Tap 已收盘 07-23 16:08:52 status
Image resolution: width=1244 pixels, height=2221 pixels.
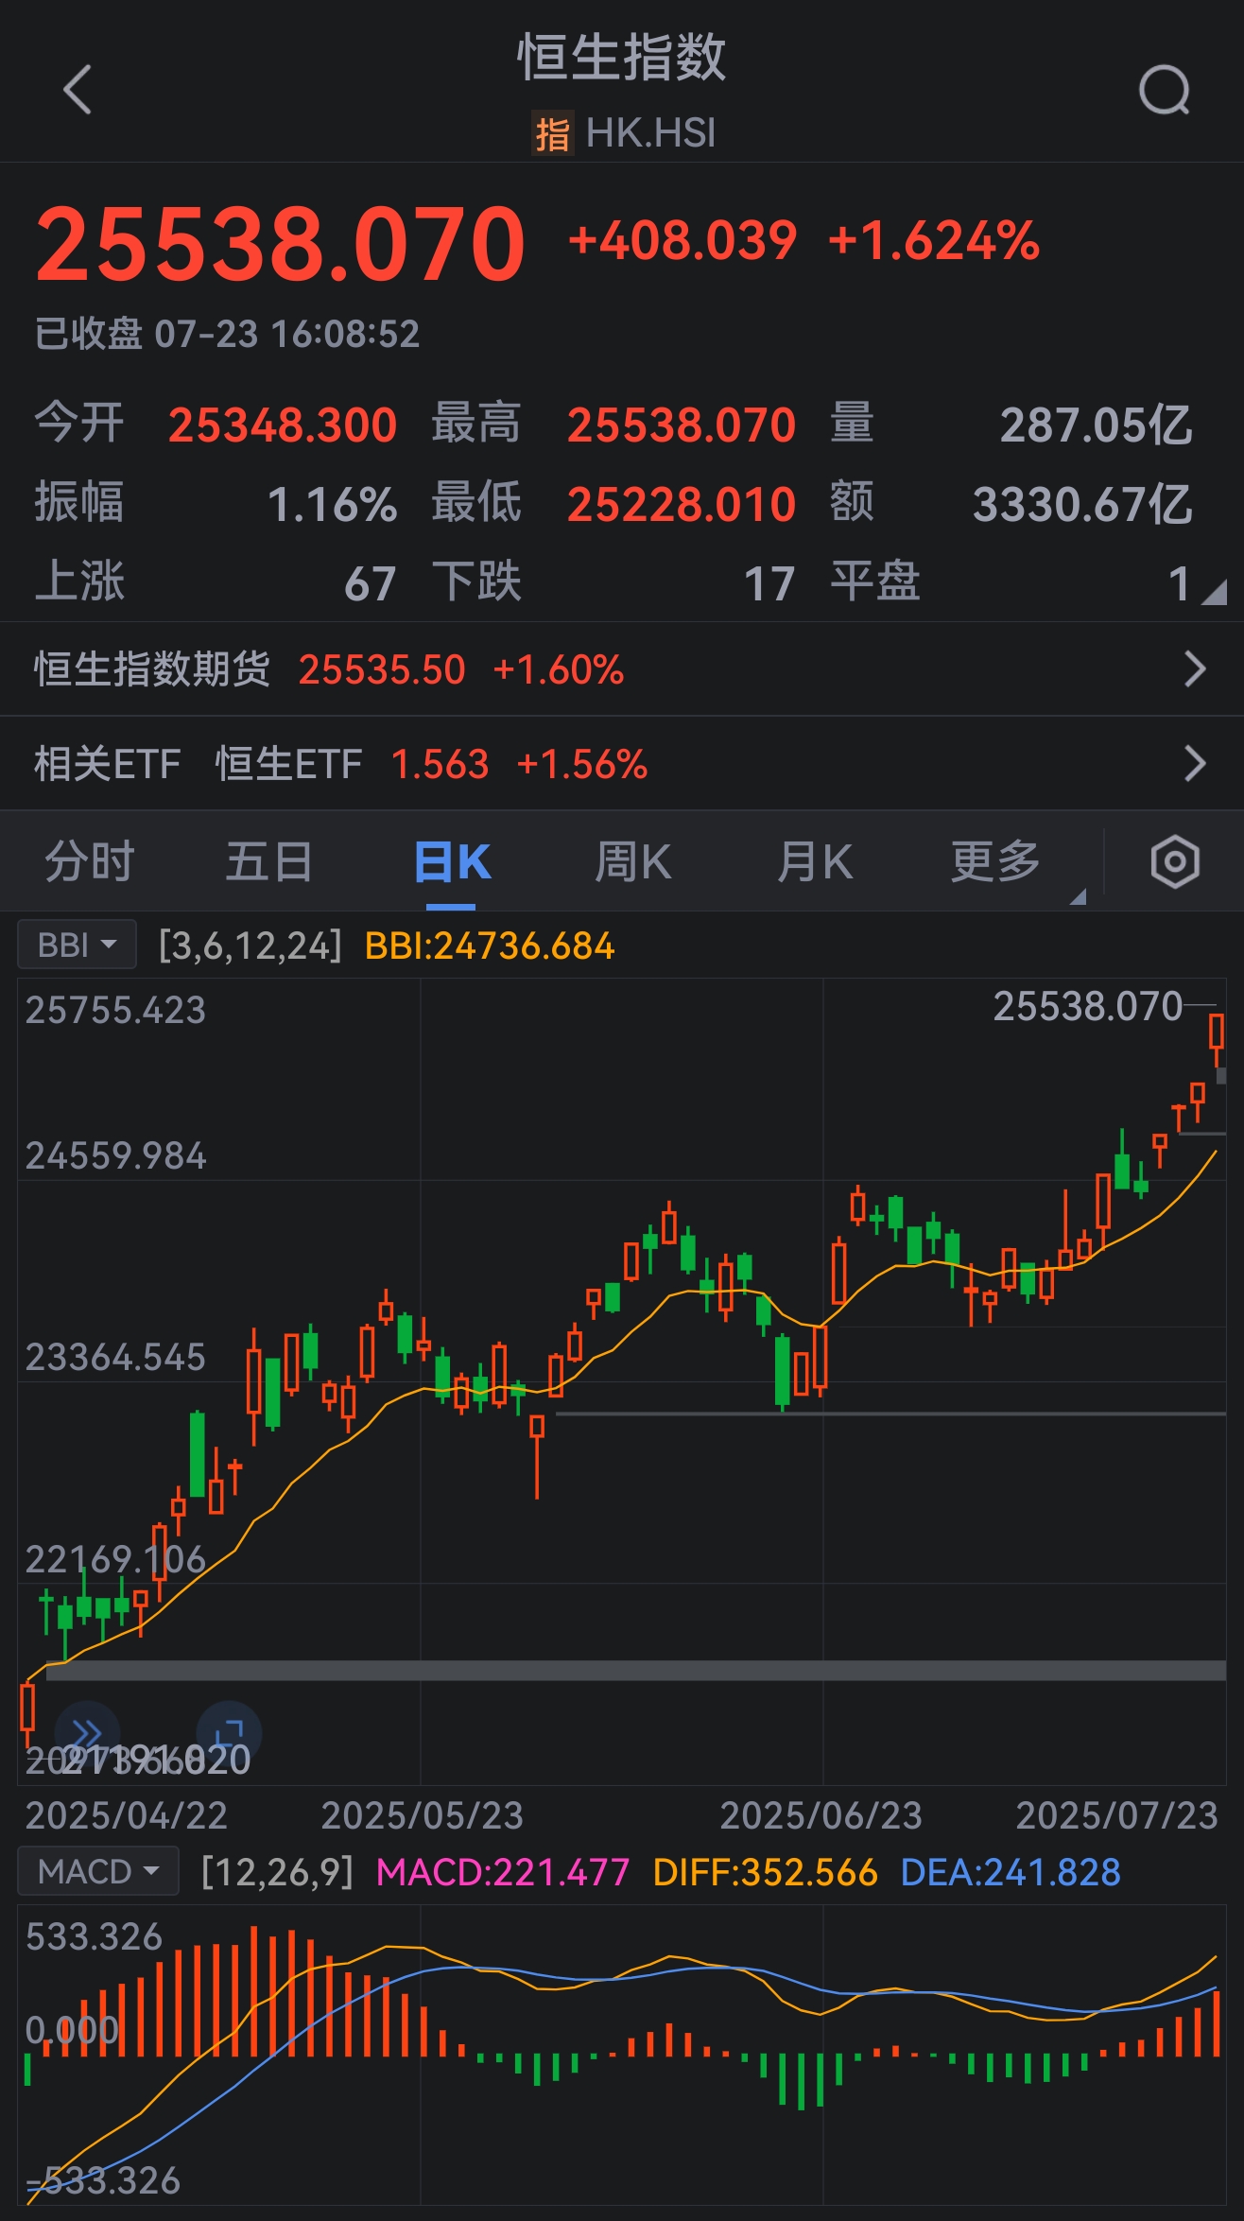[227, 334]
